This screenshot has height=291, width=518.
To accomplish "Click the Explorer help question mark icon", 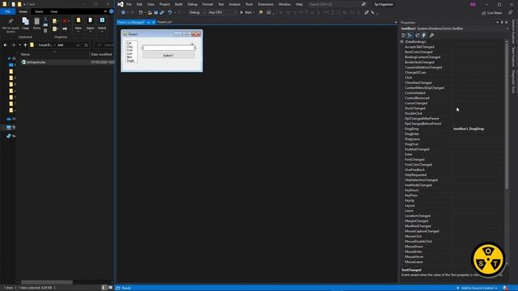I will click(112, 11).
